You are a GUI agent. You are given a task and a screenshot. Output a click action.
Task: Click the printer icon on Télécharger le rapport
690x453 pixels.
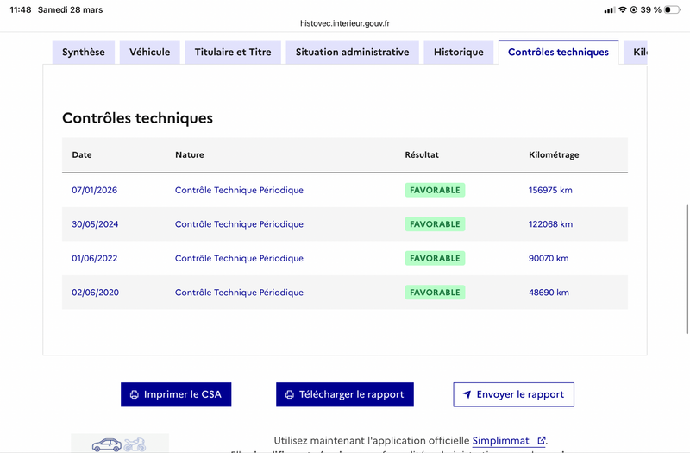[x=290, y=394]
